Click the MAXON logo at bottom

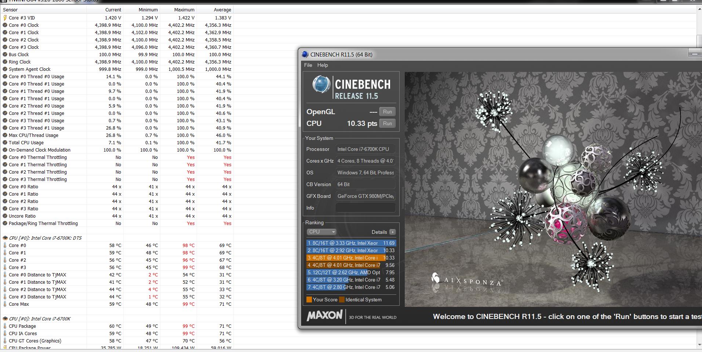pos(324,316)
